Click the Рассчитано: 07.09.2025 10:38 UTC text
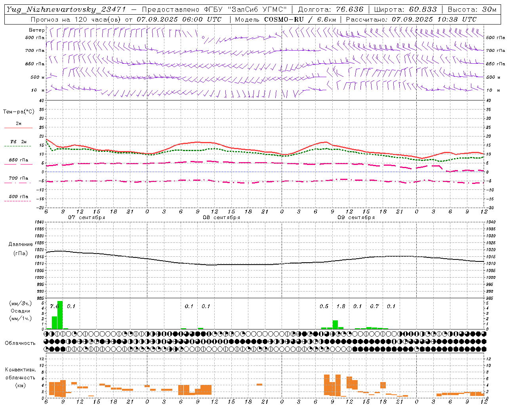Screen dimensions: 507x405 pos(411,19)
